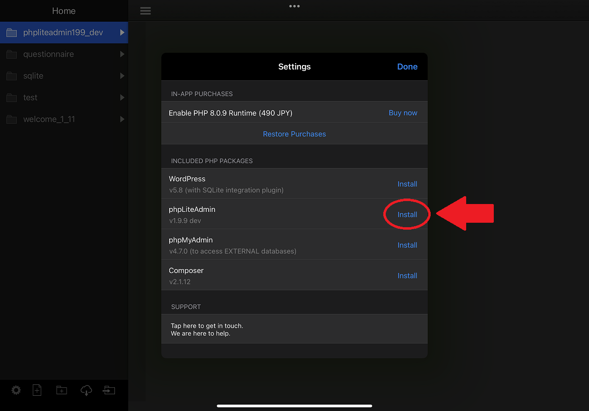Install the phpLiteAdmin package

click(407, 215)
